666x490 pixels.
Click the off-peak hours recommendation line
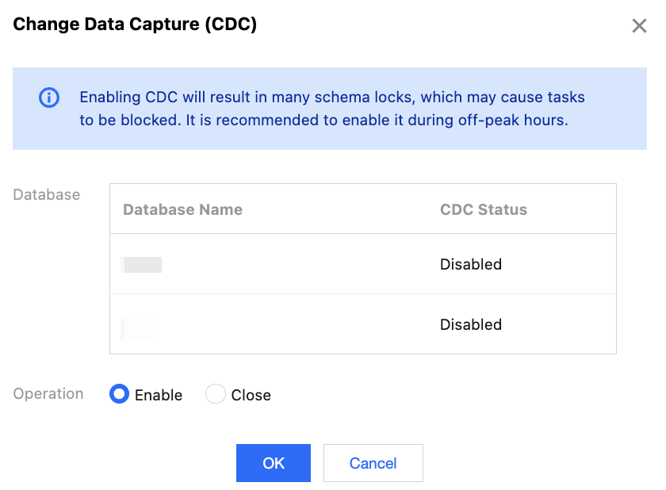[323, 121]
